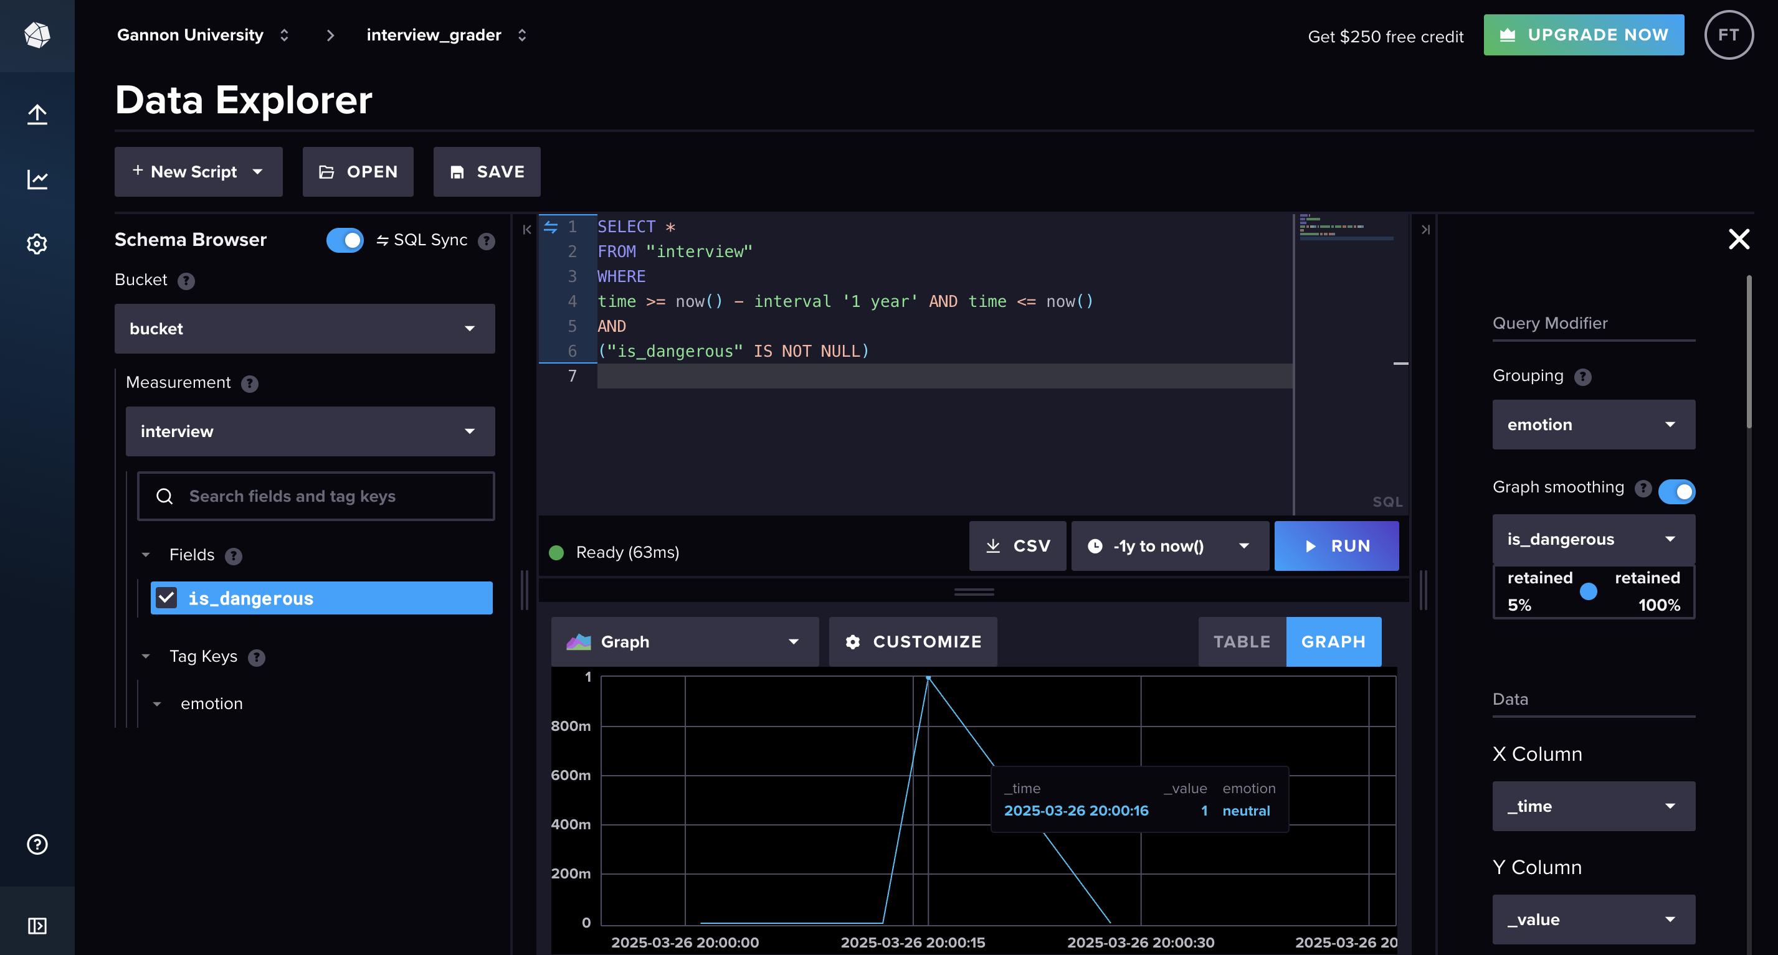Open the Data Explorer graph icon in sidebar
Image resolution: width=1778 pixels, height=955 pixels.
[37, 179]
